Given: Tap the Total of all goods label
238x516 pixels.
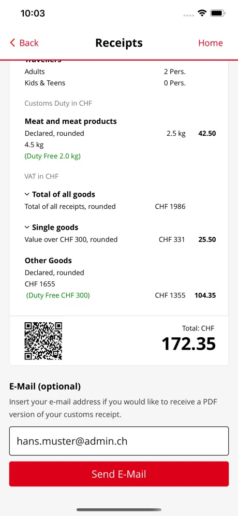Looking at the screenshot, I should pos(64,194).
